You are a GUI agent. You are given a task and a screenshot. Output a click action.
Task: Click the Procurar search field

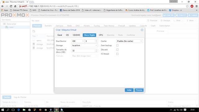click(182, 31)
